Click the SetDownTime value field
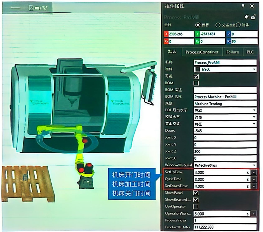 coord(222,186)
